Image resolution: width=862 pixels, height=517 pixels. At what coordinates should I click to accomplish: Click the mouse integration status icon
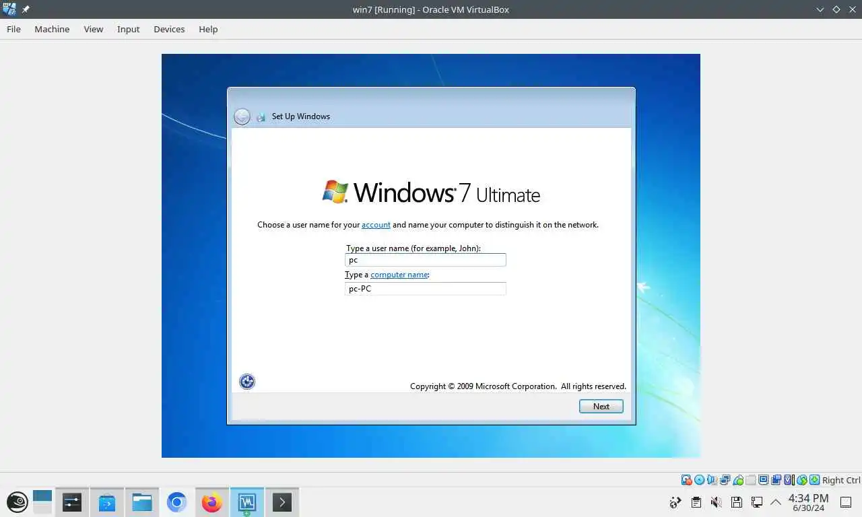802,480
